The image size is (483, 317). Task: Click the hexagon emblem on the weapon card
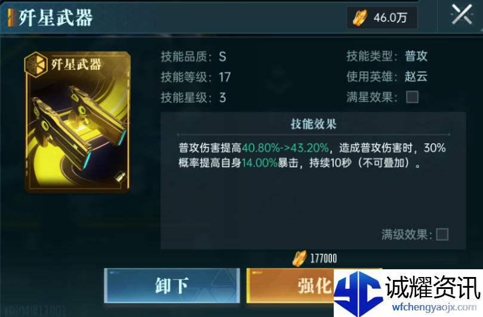(36, 64)
